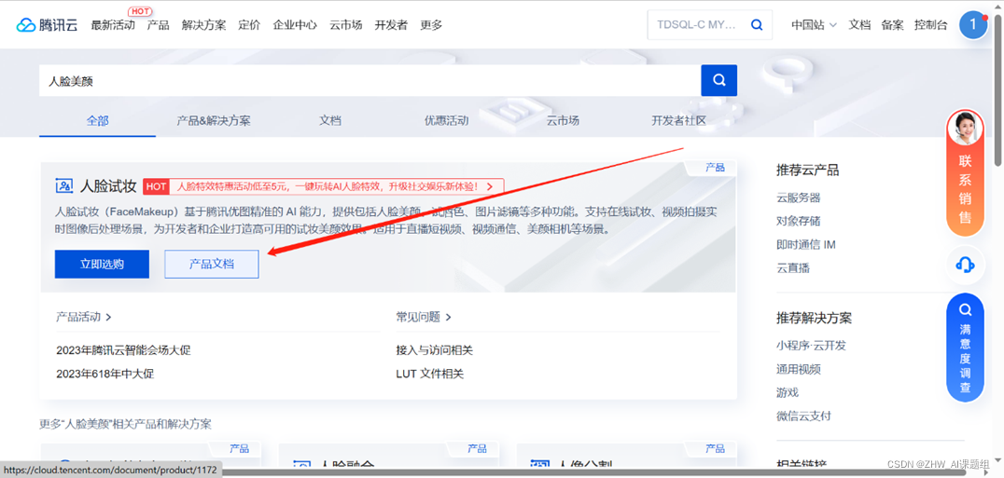Open the 备案 link in top bar
This screenshot has height=478, width=1004.
click(893, 25)
